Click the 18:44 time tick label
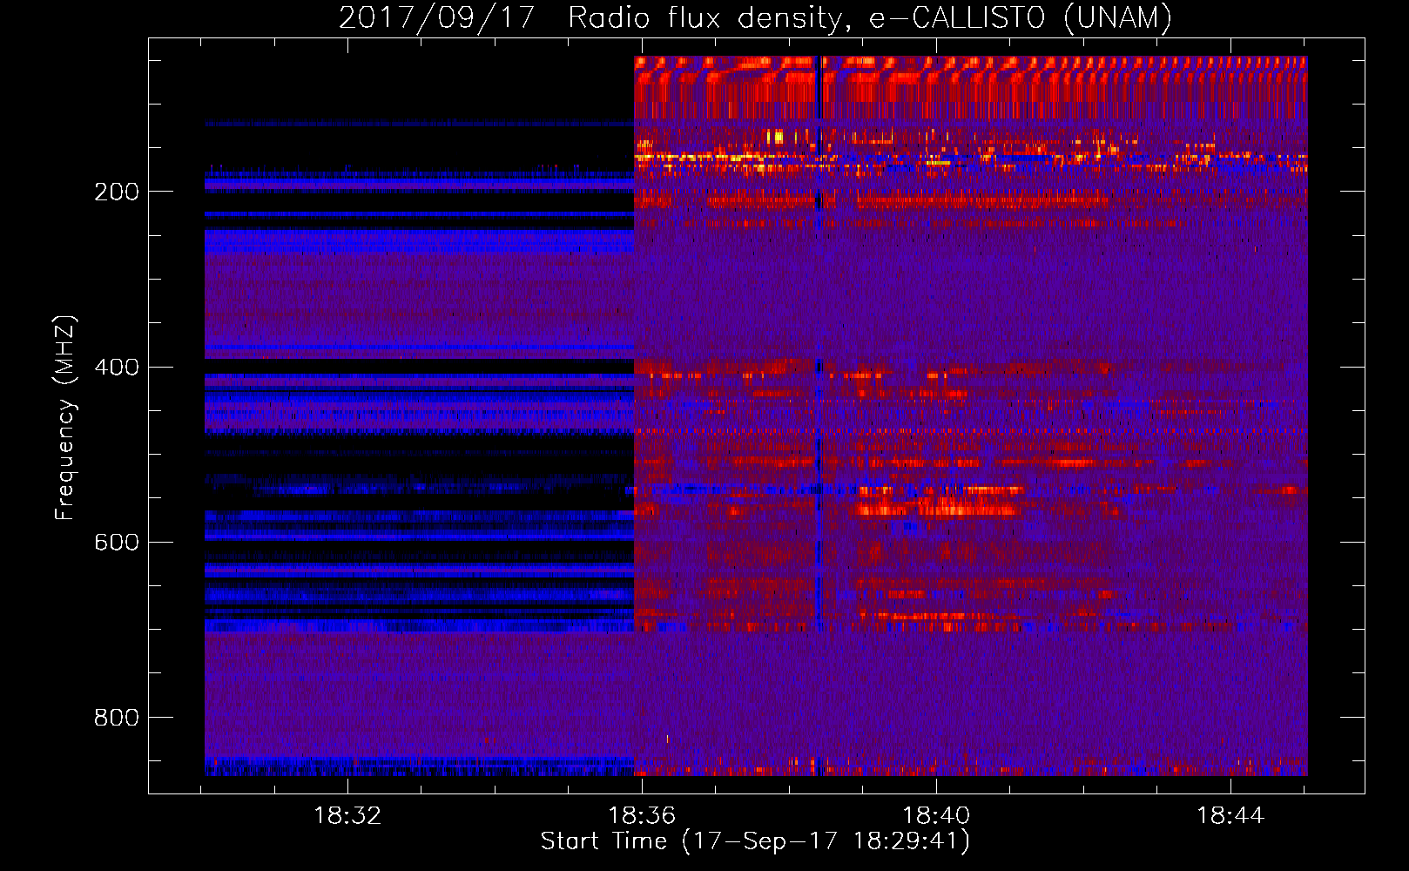The image size is (1409, 871). click(1230, 816)
